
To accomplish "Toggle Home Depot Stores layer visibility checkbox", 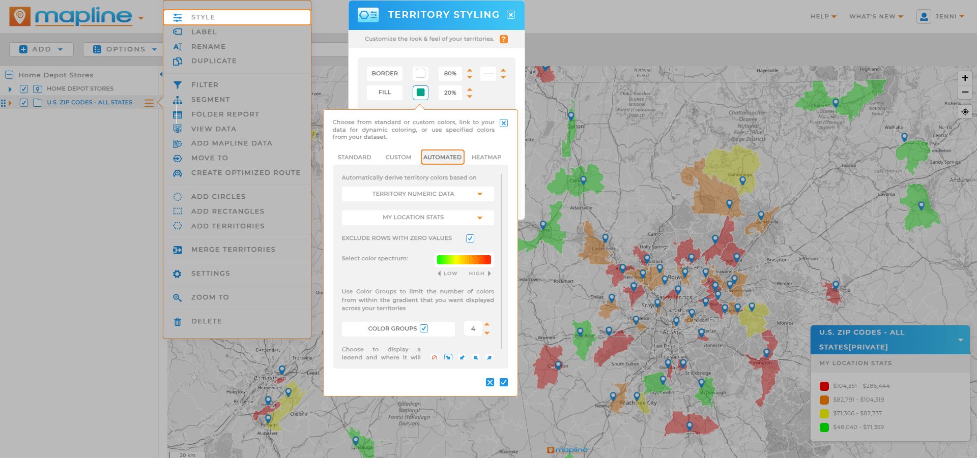I will click(x=24, y=89).
